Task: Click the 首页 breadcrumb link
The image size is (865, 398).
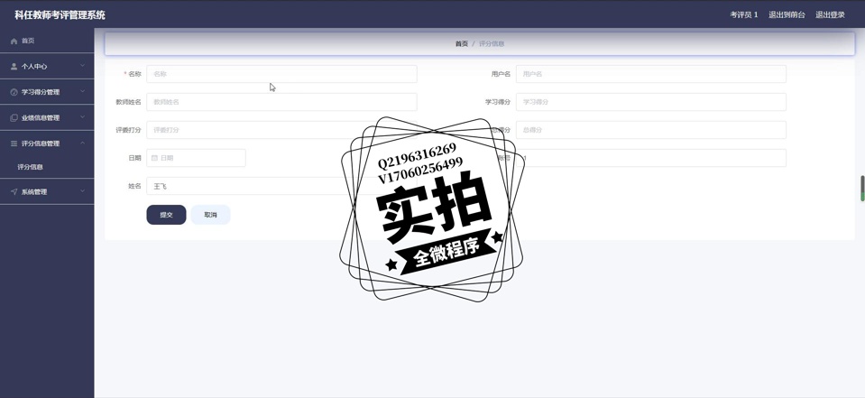Action: [x=461, y=43]
